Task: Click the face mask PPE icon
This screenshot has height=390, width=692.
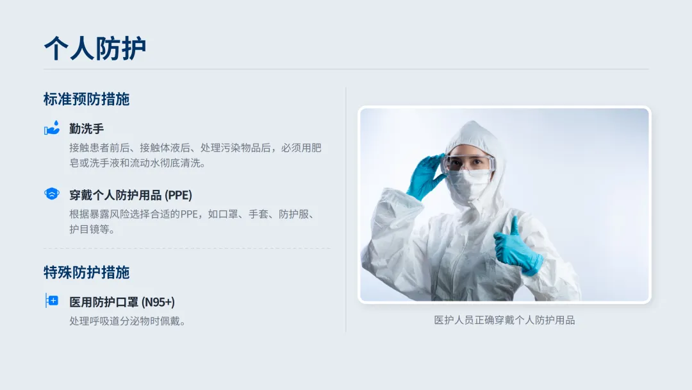Action: (x=52, y=194)
